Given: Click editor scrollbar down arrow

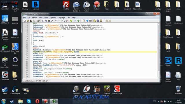Looking at the screenshot, I should click(158, 77).
